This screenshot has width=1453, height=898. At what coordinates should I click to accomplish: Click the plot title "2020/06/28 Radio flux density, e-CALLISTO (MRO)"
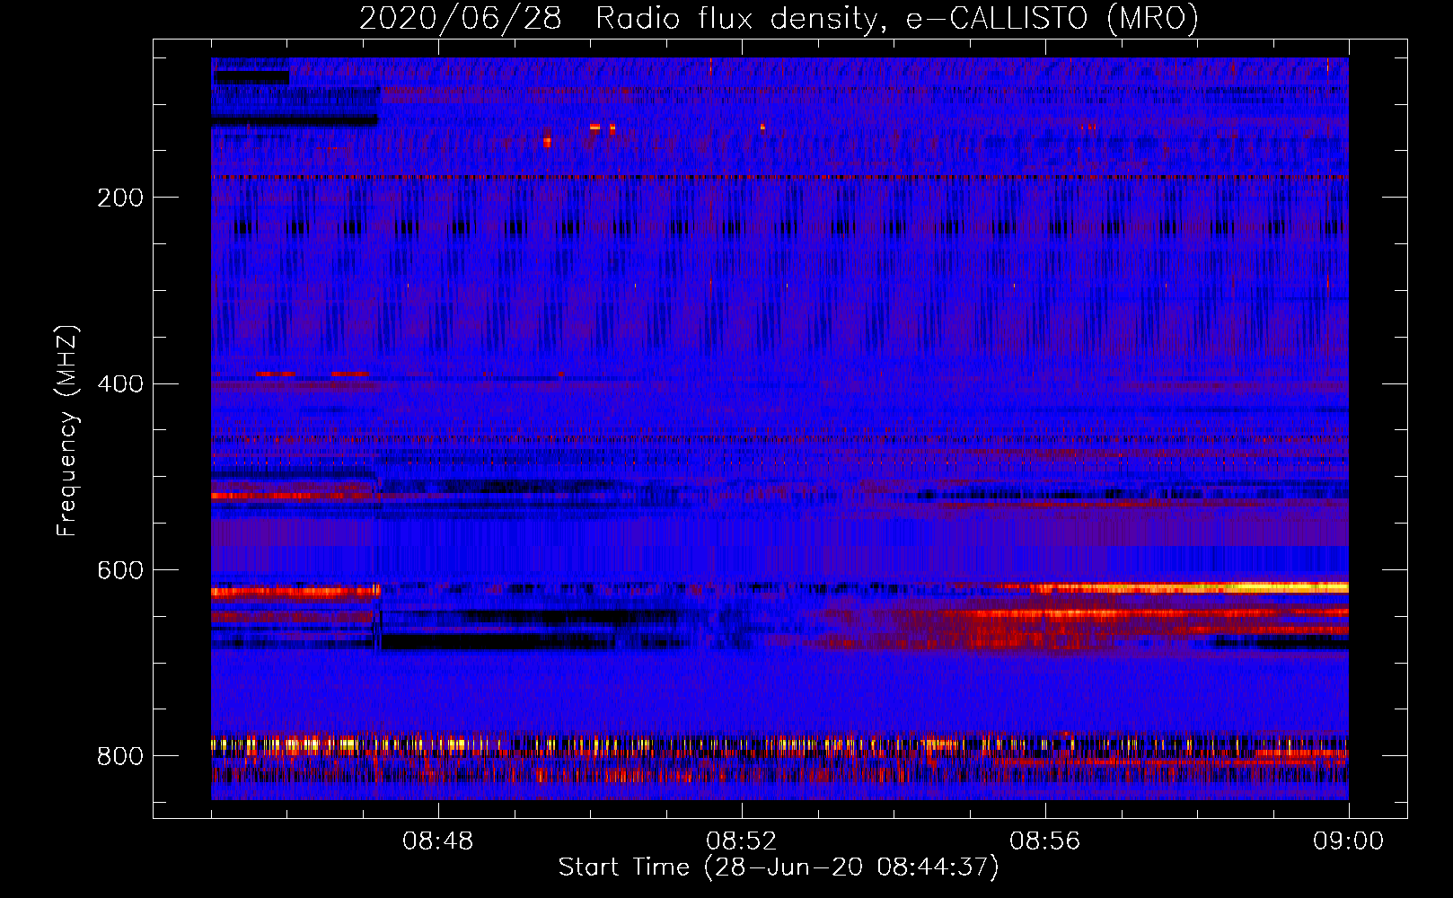click(779, 19)
